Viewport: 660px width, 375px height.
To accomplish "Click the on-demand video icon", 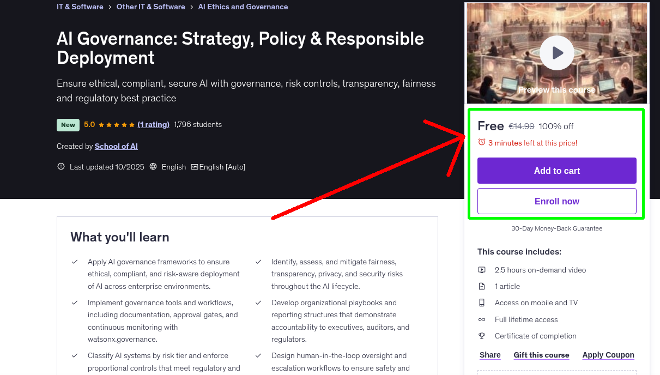I will pyautogui.click(x=482, y=269).
